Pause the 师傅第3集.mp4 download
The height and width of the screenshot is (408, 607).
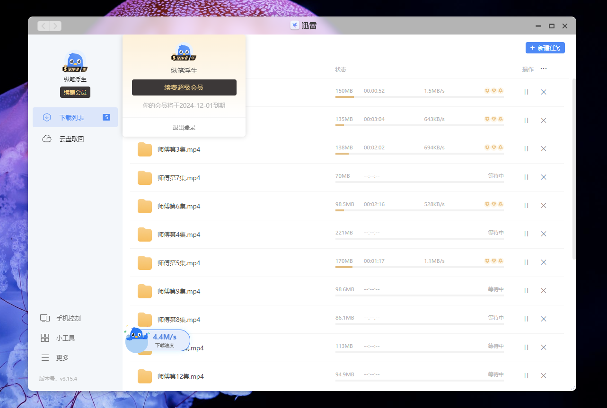click(x=526, y=148)
